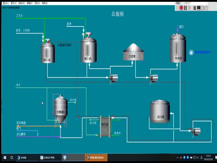Click the blue star link beside 煮沸锅
Screen dimensions: 217x163
click(x=191, y=52)
